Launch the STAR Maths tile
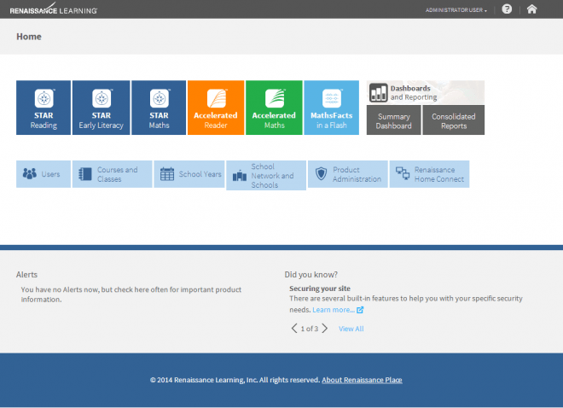563x408 pixels. coord(159,108)
